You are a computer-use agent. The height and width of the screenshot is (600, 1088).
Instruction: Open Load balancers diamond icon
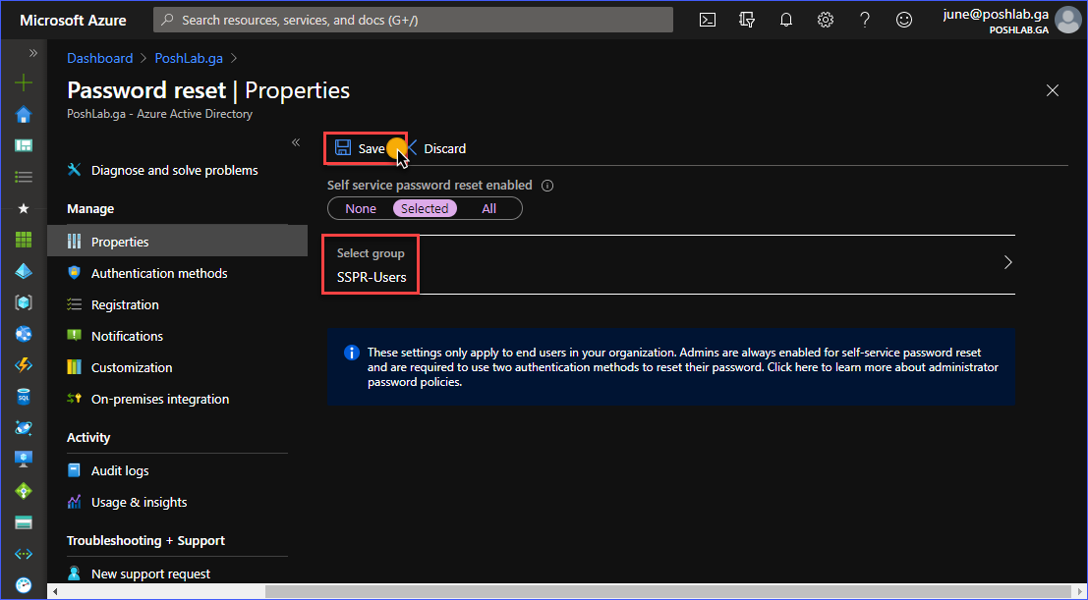(24, 491)
